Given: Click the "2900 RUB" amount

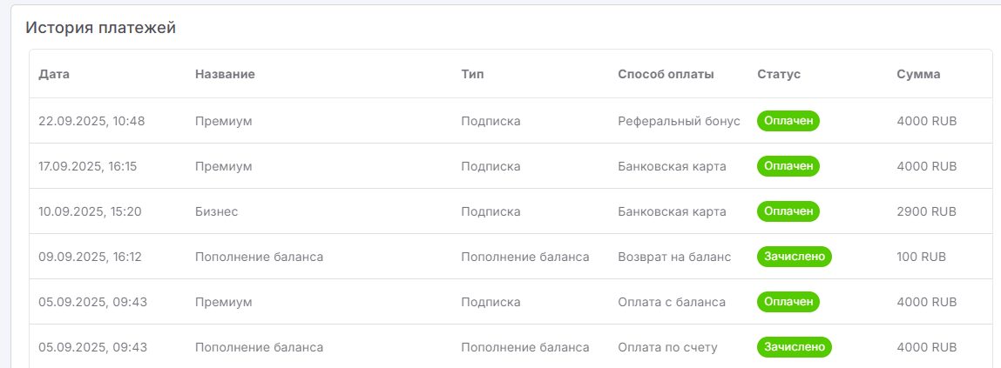Looking at the screenshot, I should pyautogui.click(x=926, y=211).
